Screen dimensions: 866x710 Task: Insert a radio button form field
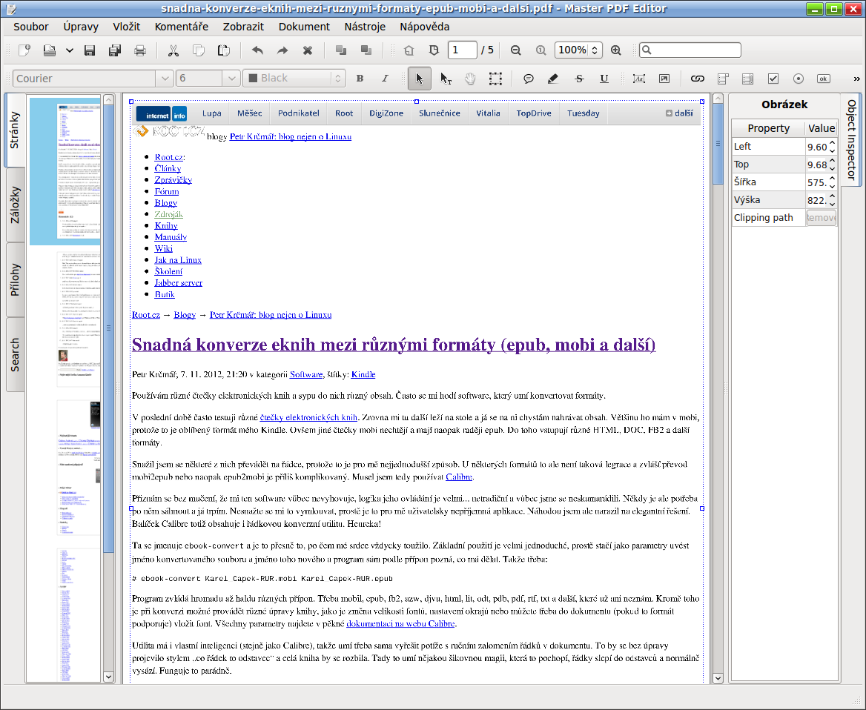point(799,79)
